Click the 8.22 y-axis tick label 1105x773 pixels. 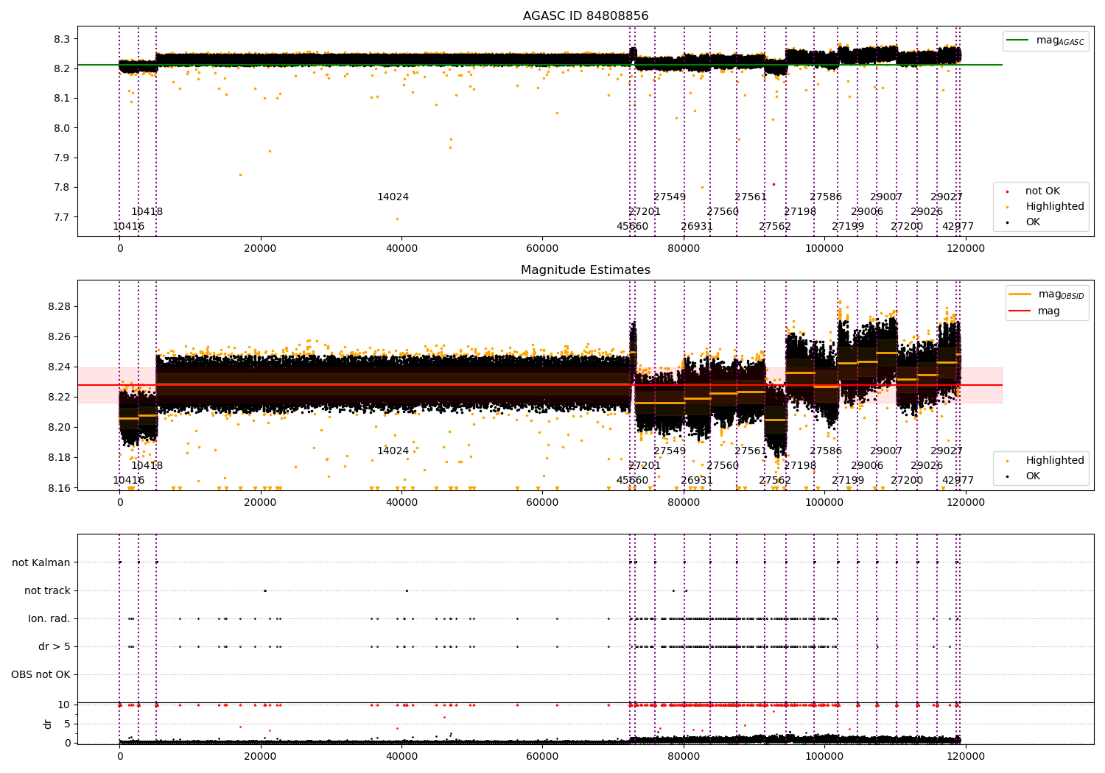59,397
